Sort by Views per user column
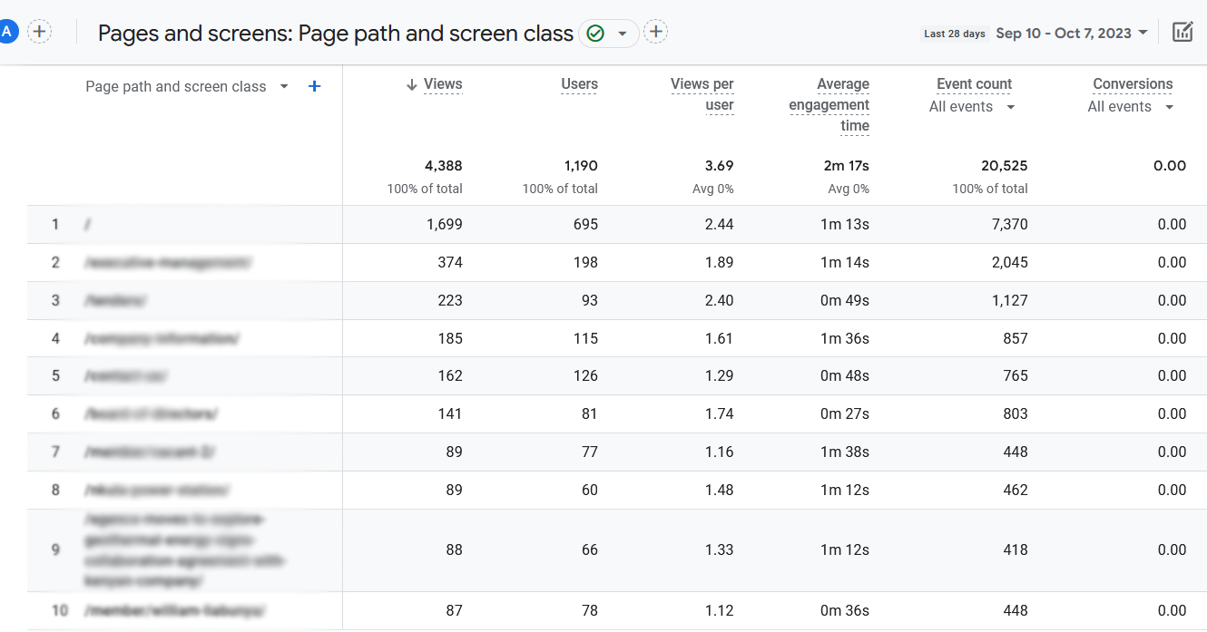Viewport: 1207px width, 632px height. (702, 94)
